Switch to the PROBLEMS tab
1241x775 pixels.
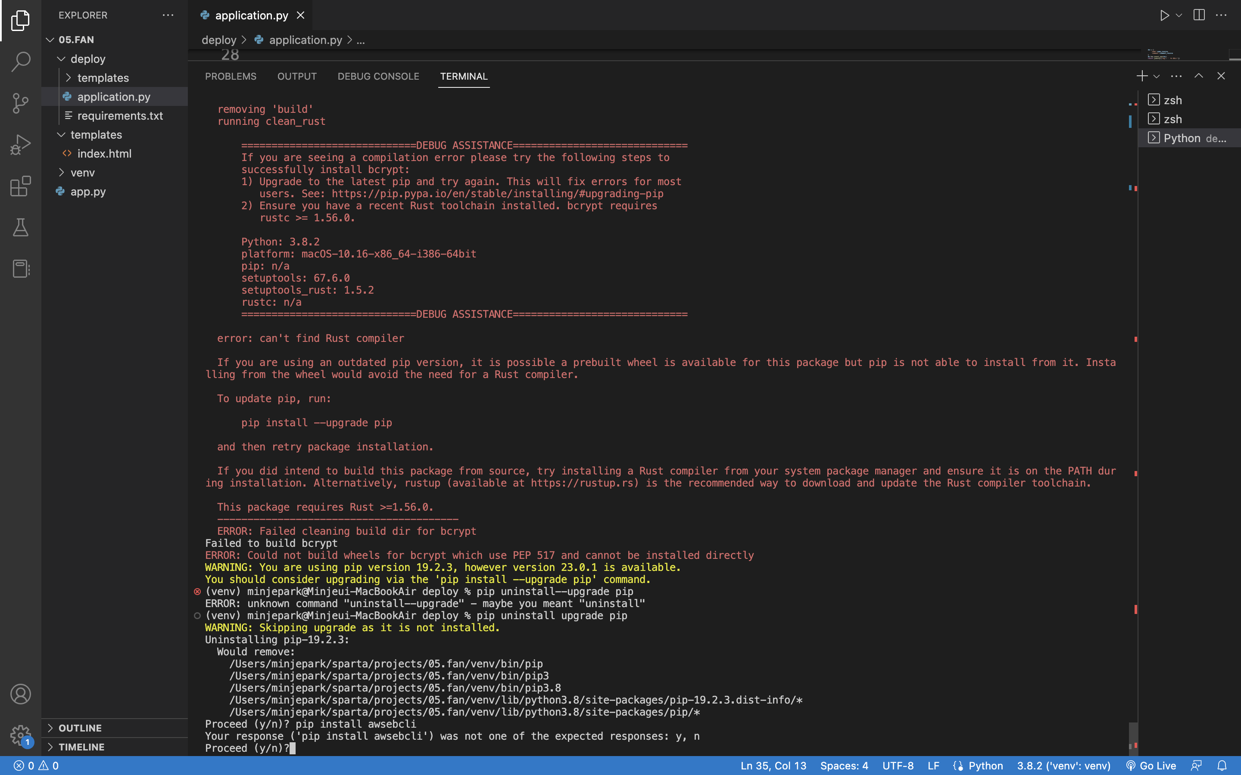pos(231,76)
